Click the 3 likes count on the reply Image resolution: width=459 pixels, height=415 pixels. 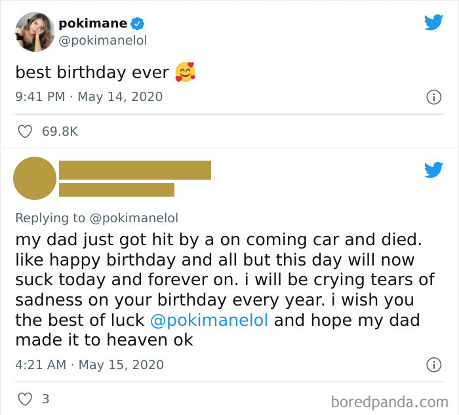coord(45,399)
